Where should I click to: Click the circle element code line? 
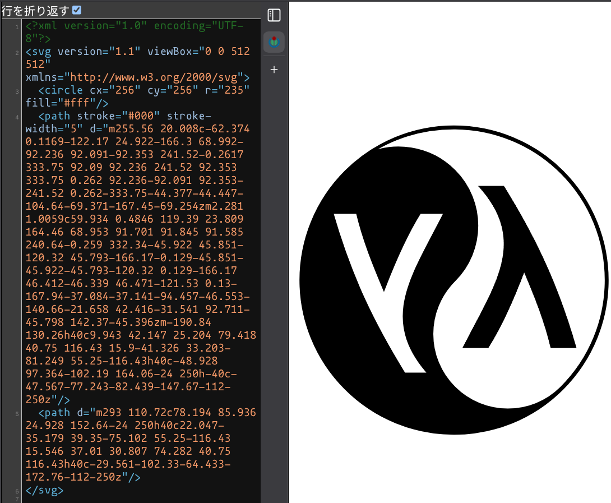[x=144, y=90]
